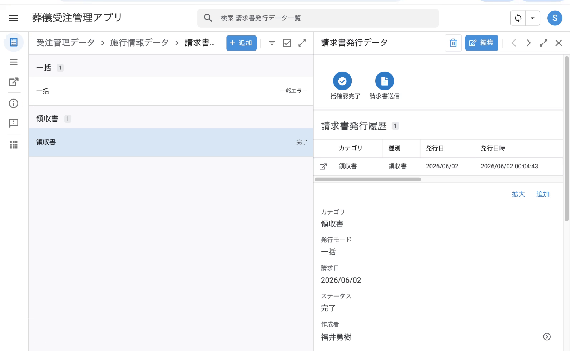570x351 pixels.
Task: Click the trash delete icon
Action: [x=453, y=43]
